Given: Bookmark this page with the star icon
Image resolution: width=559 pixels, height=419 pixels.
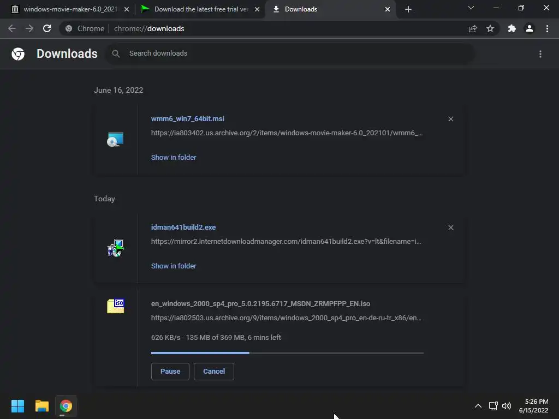Looking at the screenshot, I should click(490, 28).
